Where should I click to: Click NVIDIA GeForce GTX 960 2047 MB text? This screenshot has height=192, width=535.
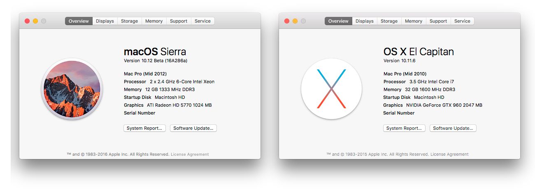tap(444, 105)
